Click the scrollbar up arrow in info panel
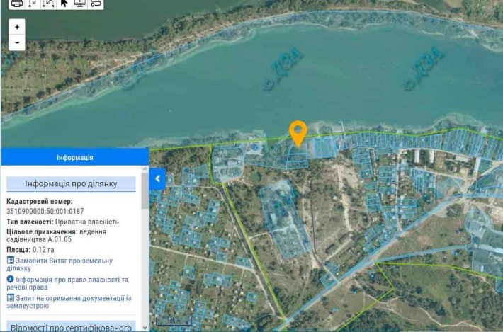The height and width of the screenshot is (332, 503). click(x=145, y=169)
